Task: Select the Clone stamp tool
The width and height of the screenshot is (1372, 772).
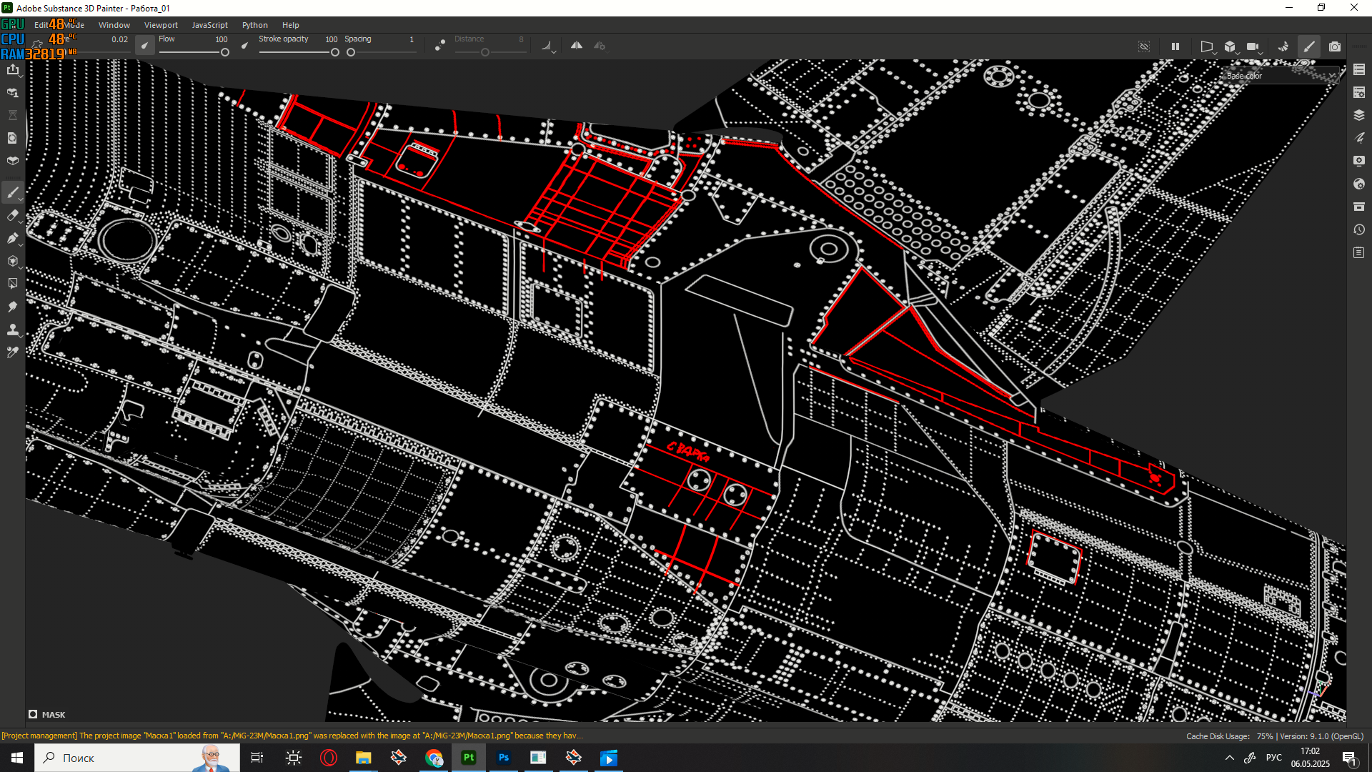Action: [12, 330]
